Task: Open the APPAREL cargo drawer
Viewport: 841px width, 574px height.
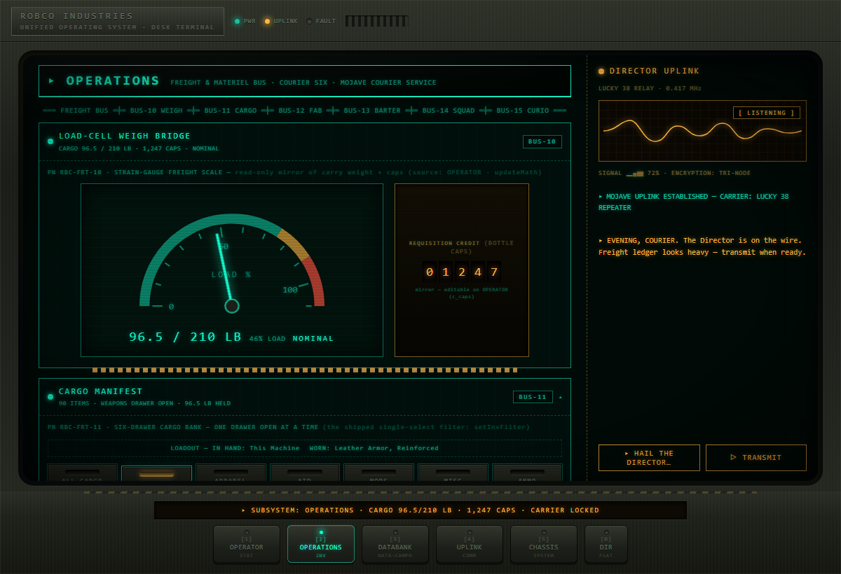Action: (x=231, y=472)
